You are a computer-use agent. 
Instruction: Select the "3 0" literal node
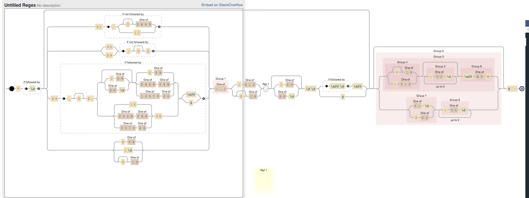(109, 47)
